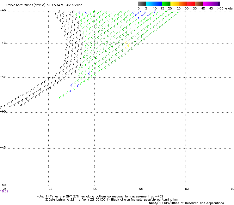The width and height of the screenshot is (234, 205).
Task: Click the '-46' latitude label
Action: pos(3,112)
